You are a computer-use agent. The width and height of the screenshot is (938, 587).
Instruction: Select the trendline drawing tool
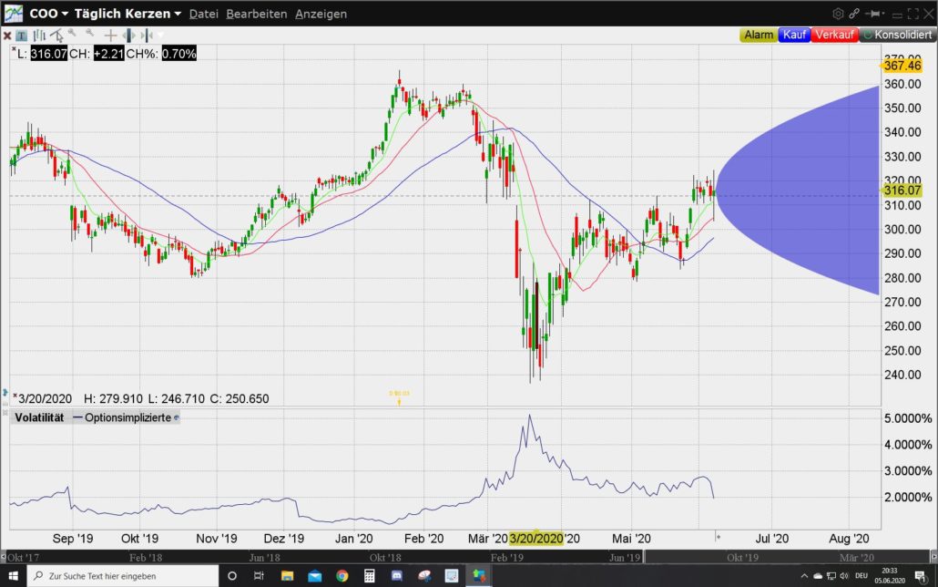[56, 36]
